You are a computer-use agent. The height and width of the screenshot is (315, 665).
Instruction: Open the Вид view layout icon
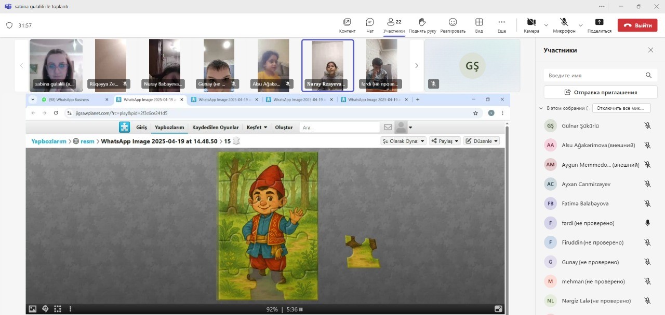point(479,22)
